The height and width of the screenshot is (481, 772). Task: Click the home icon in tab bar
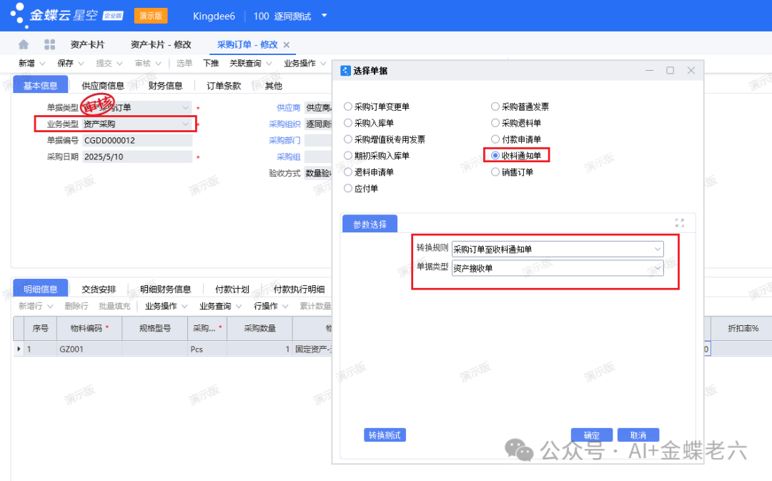24,44
